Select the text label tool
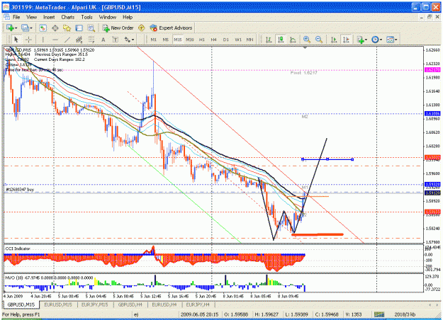Screen dimensions: 443x320 [x=115, y=40]
